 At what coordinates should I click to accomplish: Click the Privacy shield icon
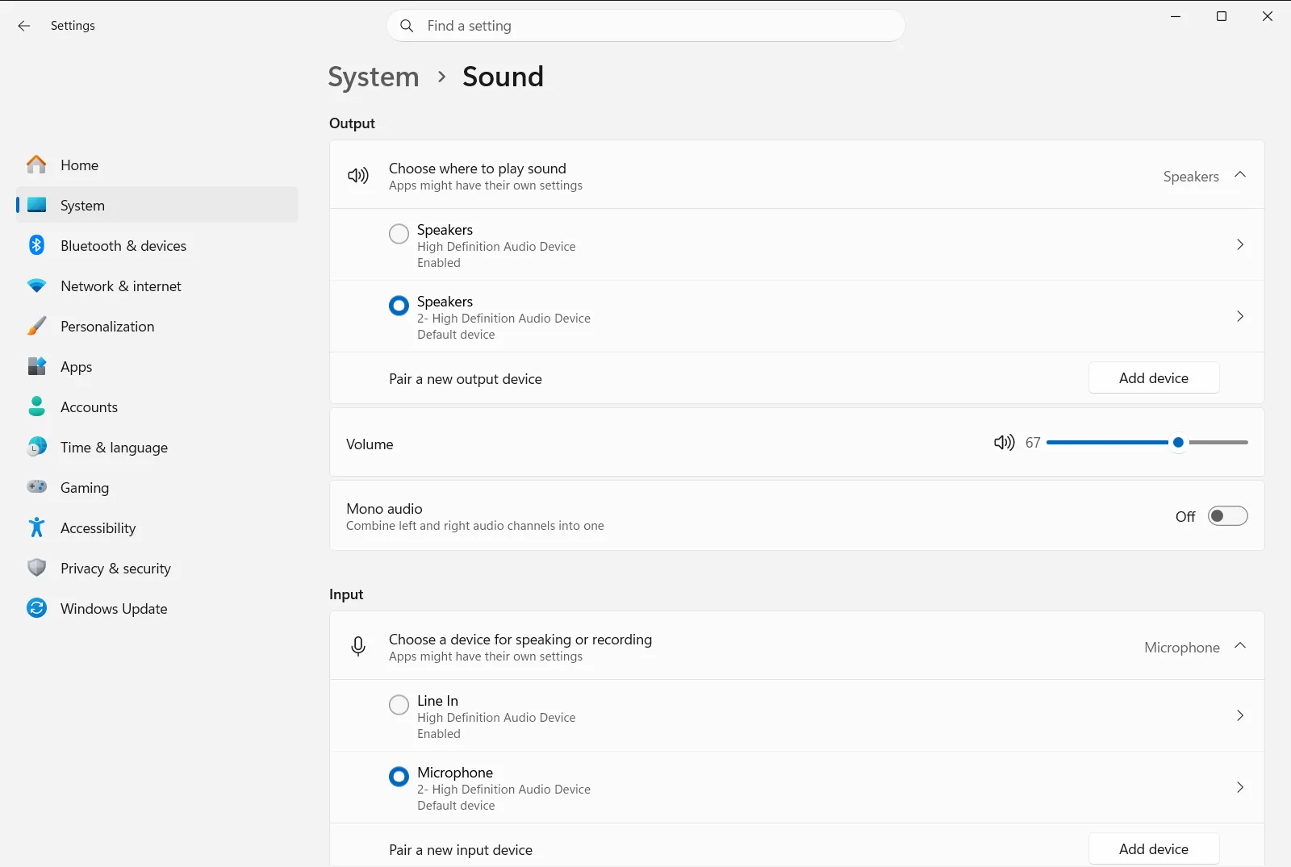click(x=36, y=568)
